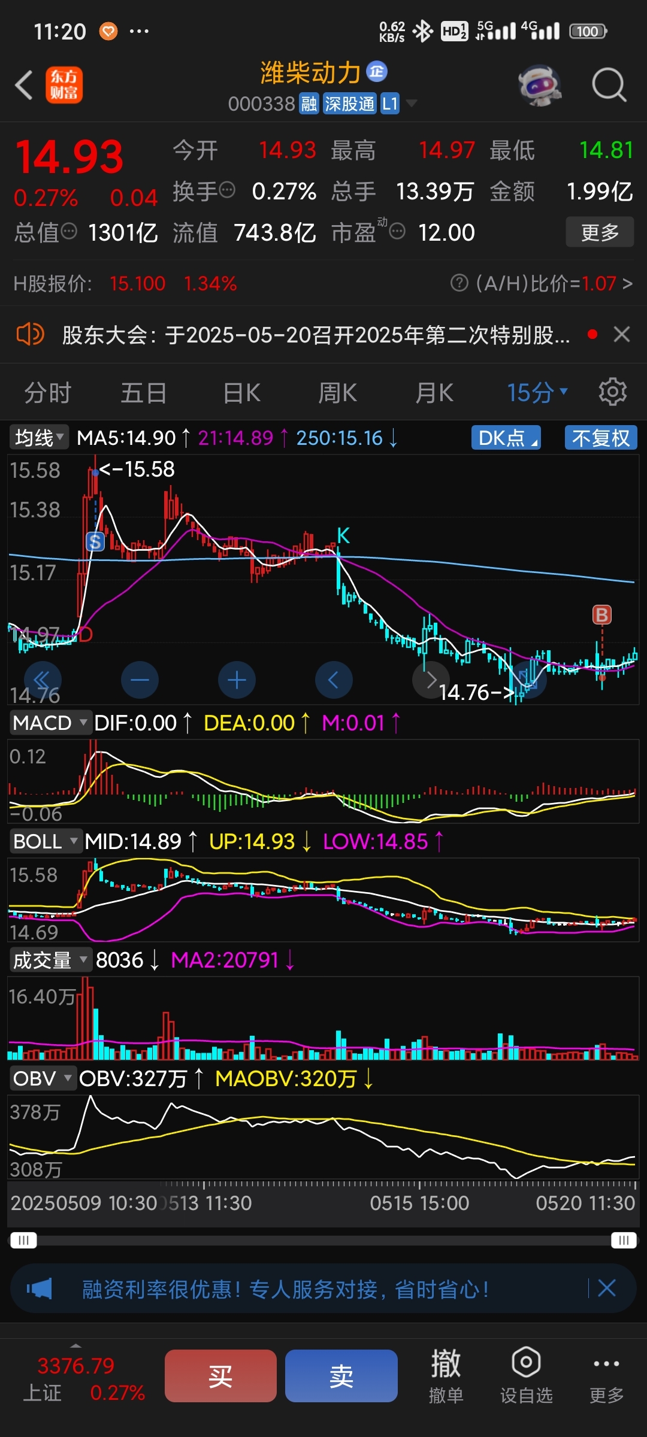Tap the announcement speaker icon
Image resolution: width=647 pixels, height=1437 pixels.
[x=30, y=334]
